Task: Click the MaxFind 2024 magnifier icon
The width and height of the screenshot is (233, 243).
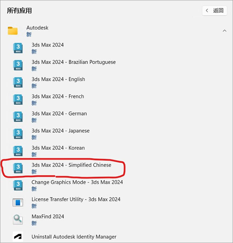Action: 18,220
